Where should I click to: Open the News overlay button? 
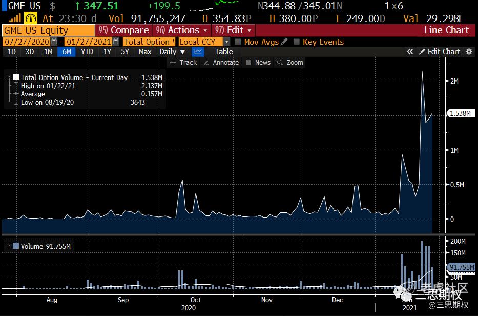click(259, 62)
